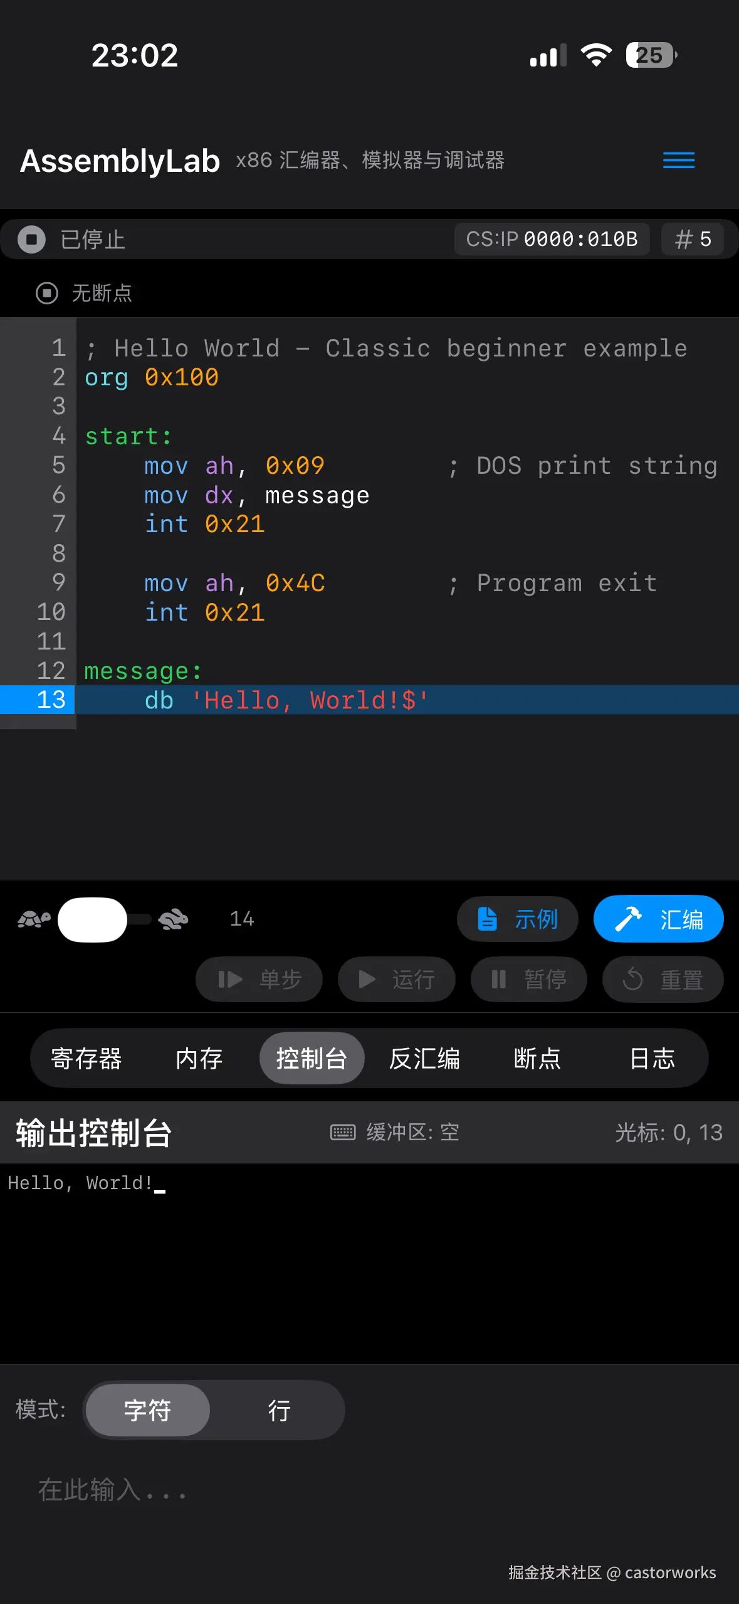Select 行 line input mode
Image resolution: width=739 pixels, height=1604 pixels.
279,1410
